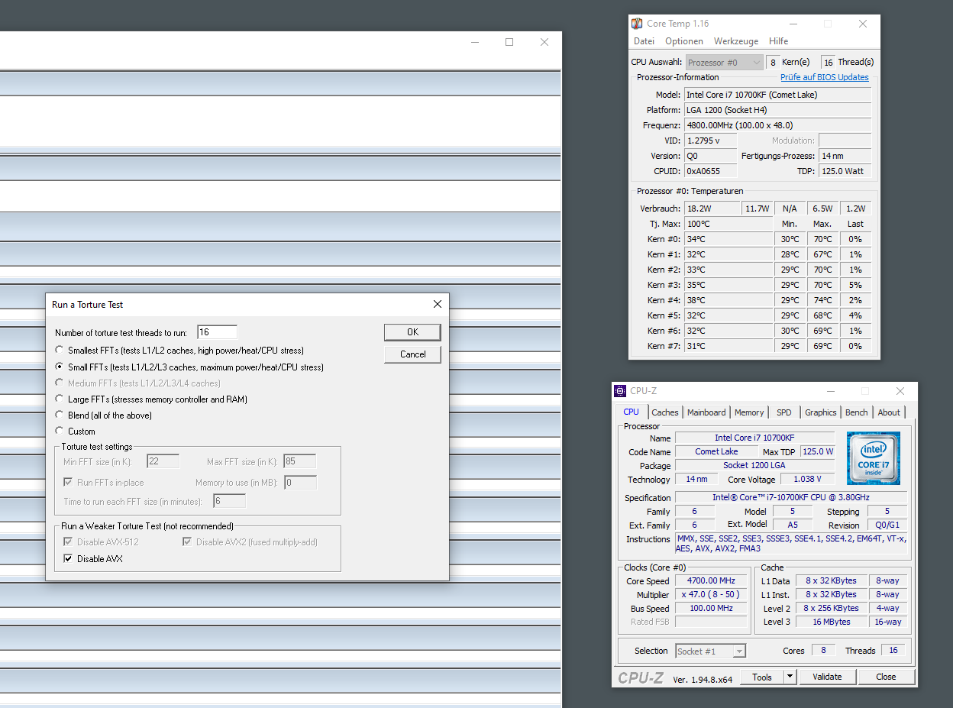Click the Validate button in CPU-Z
Image resolution: width=953 pixels, height=708 pixels.
point(827,677)
